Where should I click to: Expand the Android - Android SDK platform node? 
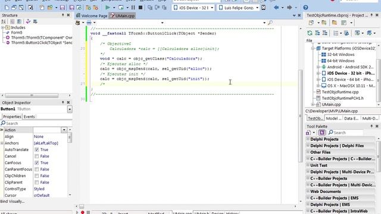[318, 67]
